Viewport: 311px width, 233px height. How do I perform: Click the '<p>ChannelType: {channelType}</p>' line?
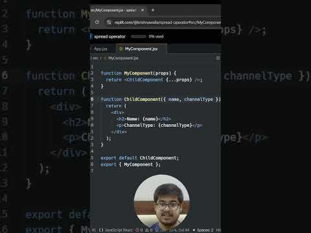click(x=159, y=126)
